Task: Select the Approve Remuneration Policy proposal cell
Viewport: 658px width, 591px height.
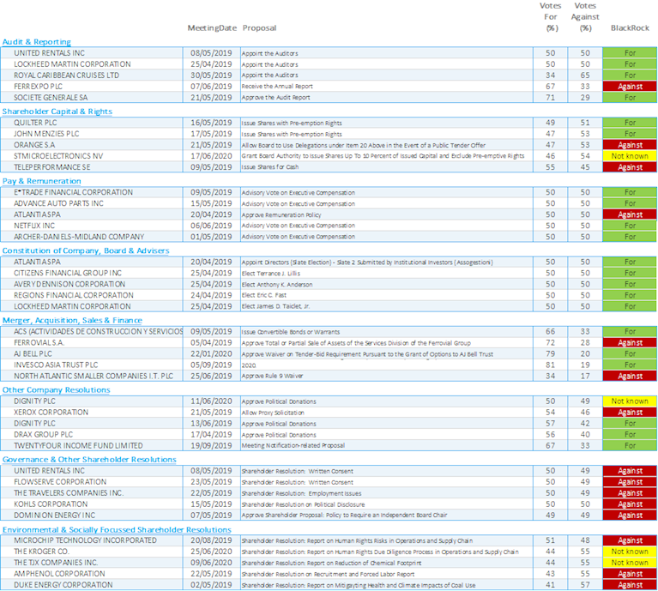Action: 387,214
